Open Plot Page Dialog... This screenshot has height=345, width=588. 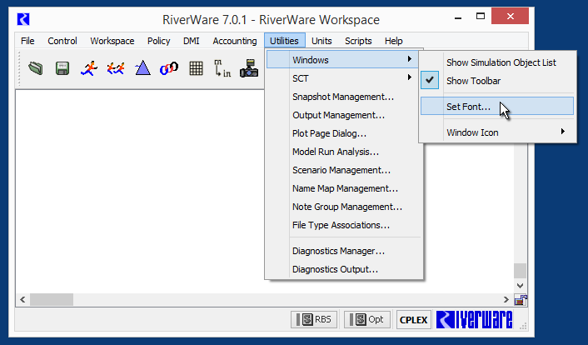[342, 133]
